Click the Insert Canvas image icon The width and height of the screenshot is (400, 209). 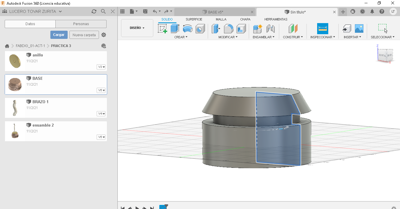pyautogui.click(x=359, y=29)
